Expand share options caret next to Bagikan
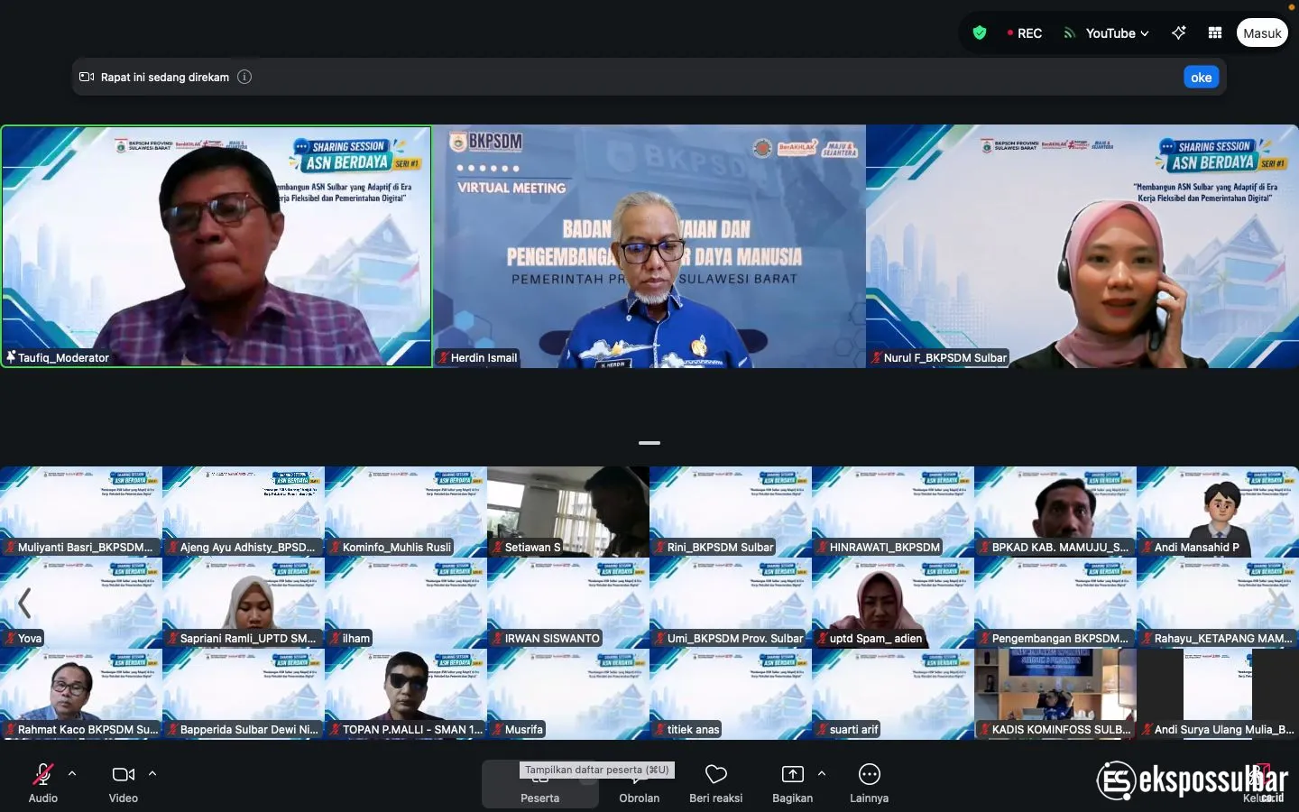 point(822,773)
